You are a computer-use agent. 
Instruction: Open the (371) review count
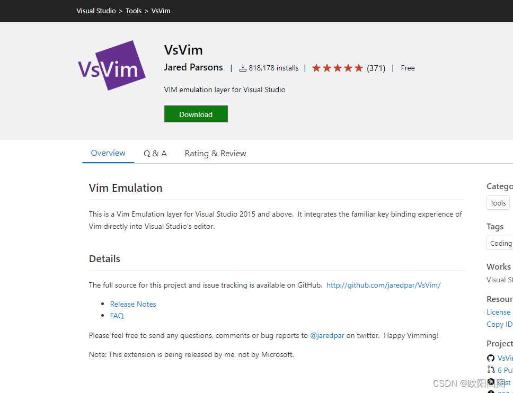coord(376,68)
